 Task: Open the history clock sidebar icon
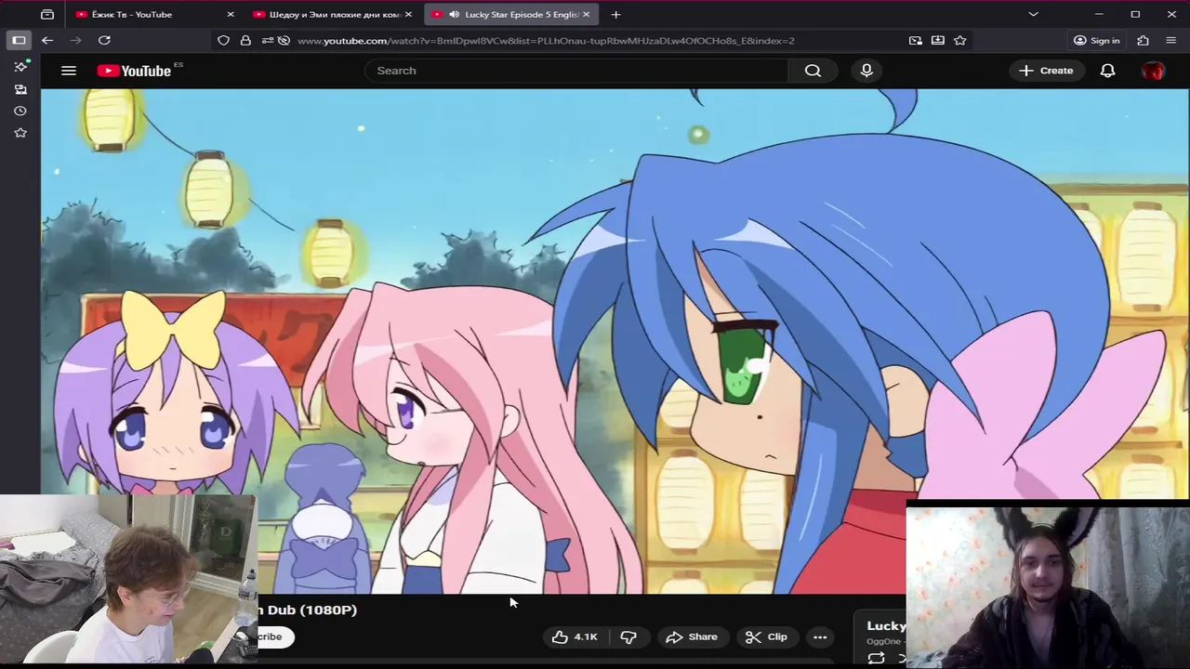pyautogui.click(x=20, y=111)
